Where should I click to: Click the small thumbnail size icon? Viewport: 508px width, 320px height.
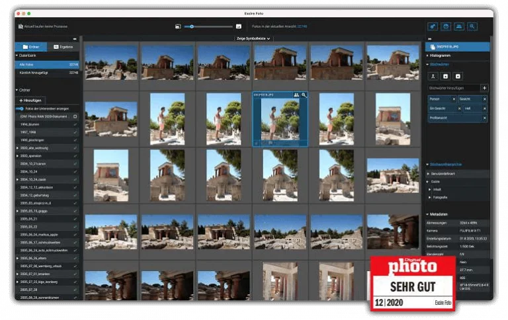click(x=178, y=26)
